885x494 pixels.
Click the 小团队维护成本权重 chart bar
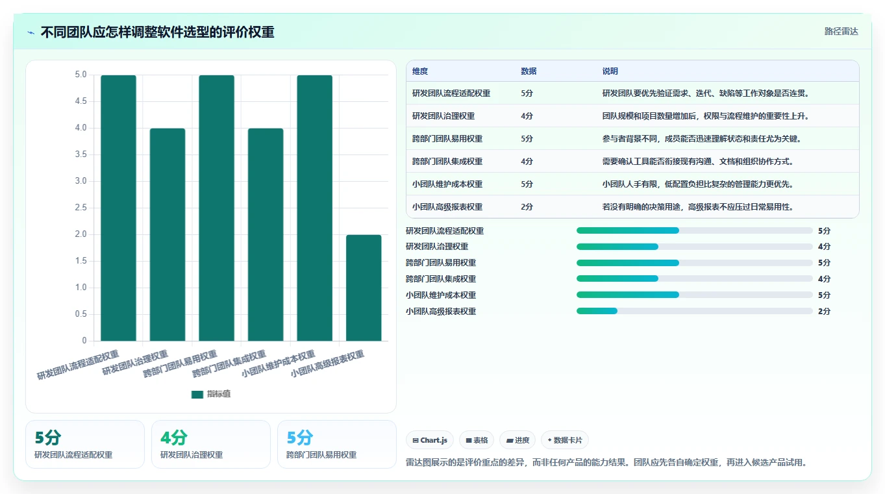315,208
